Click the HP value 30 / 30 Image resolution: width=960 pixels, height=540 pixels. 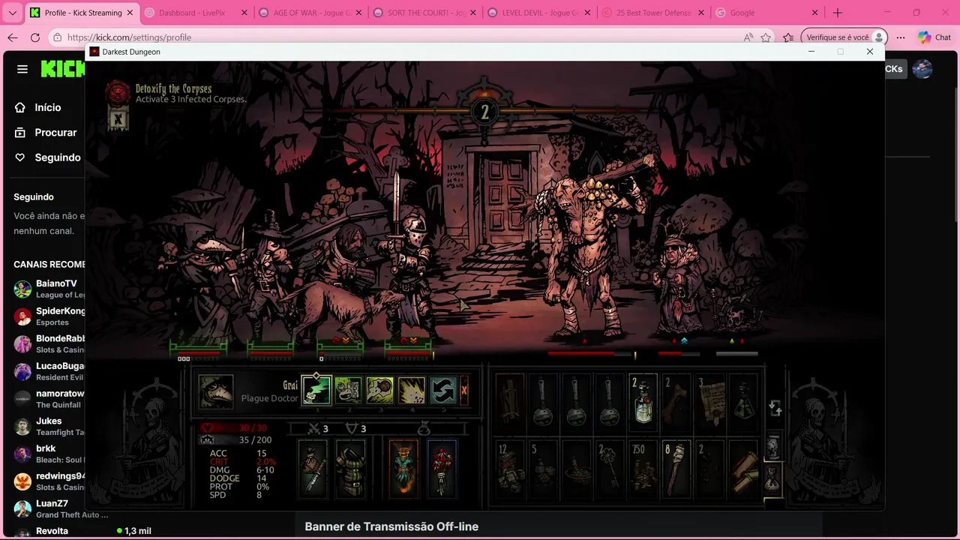tap(253, 428)
